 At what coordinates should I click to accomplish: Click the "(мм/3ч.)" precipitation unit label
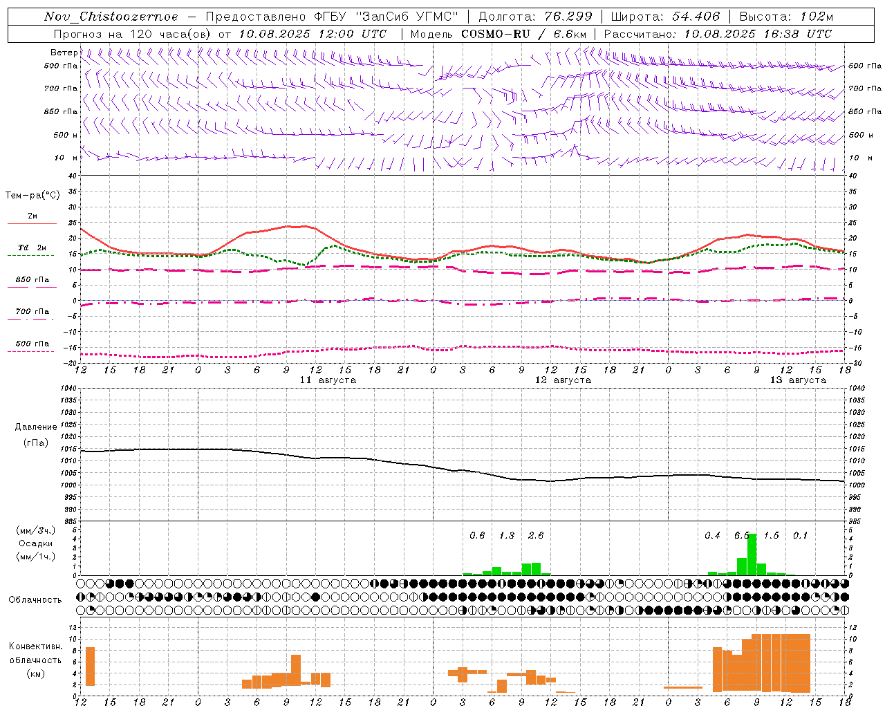point(36,530)
